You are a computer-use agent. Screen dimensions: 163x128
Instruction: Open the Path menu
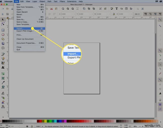pyautogui.click(x=49, y=1)
